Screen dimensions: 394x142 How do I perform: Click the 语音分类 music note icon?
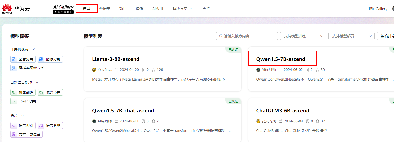coord(41,126)
